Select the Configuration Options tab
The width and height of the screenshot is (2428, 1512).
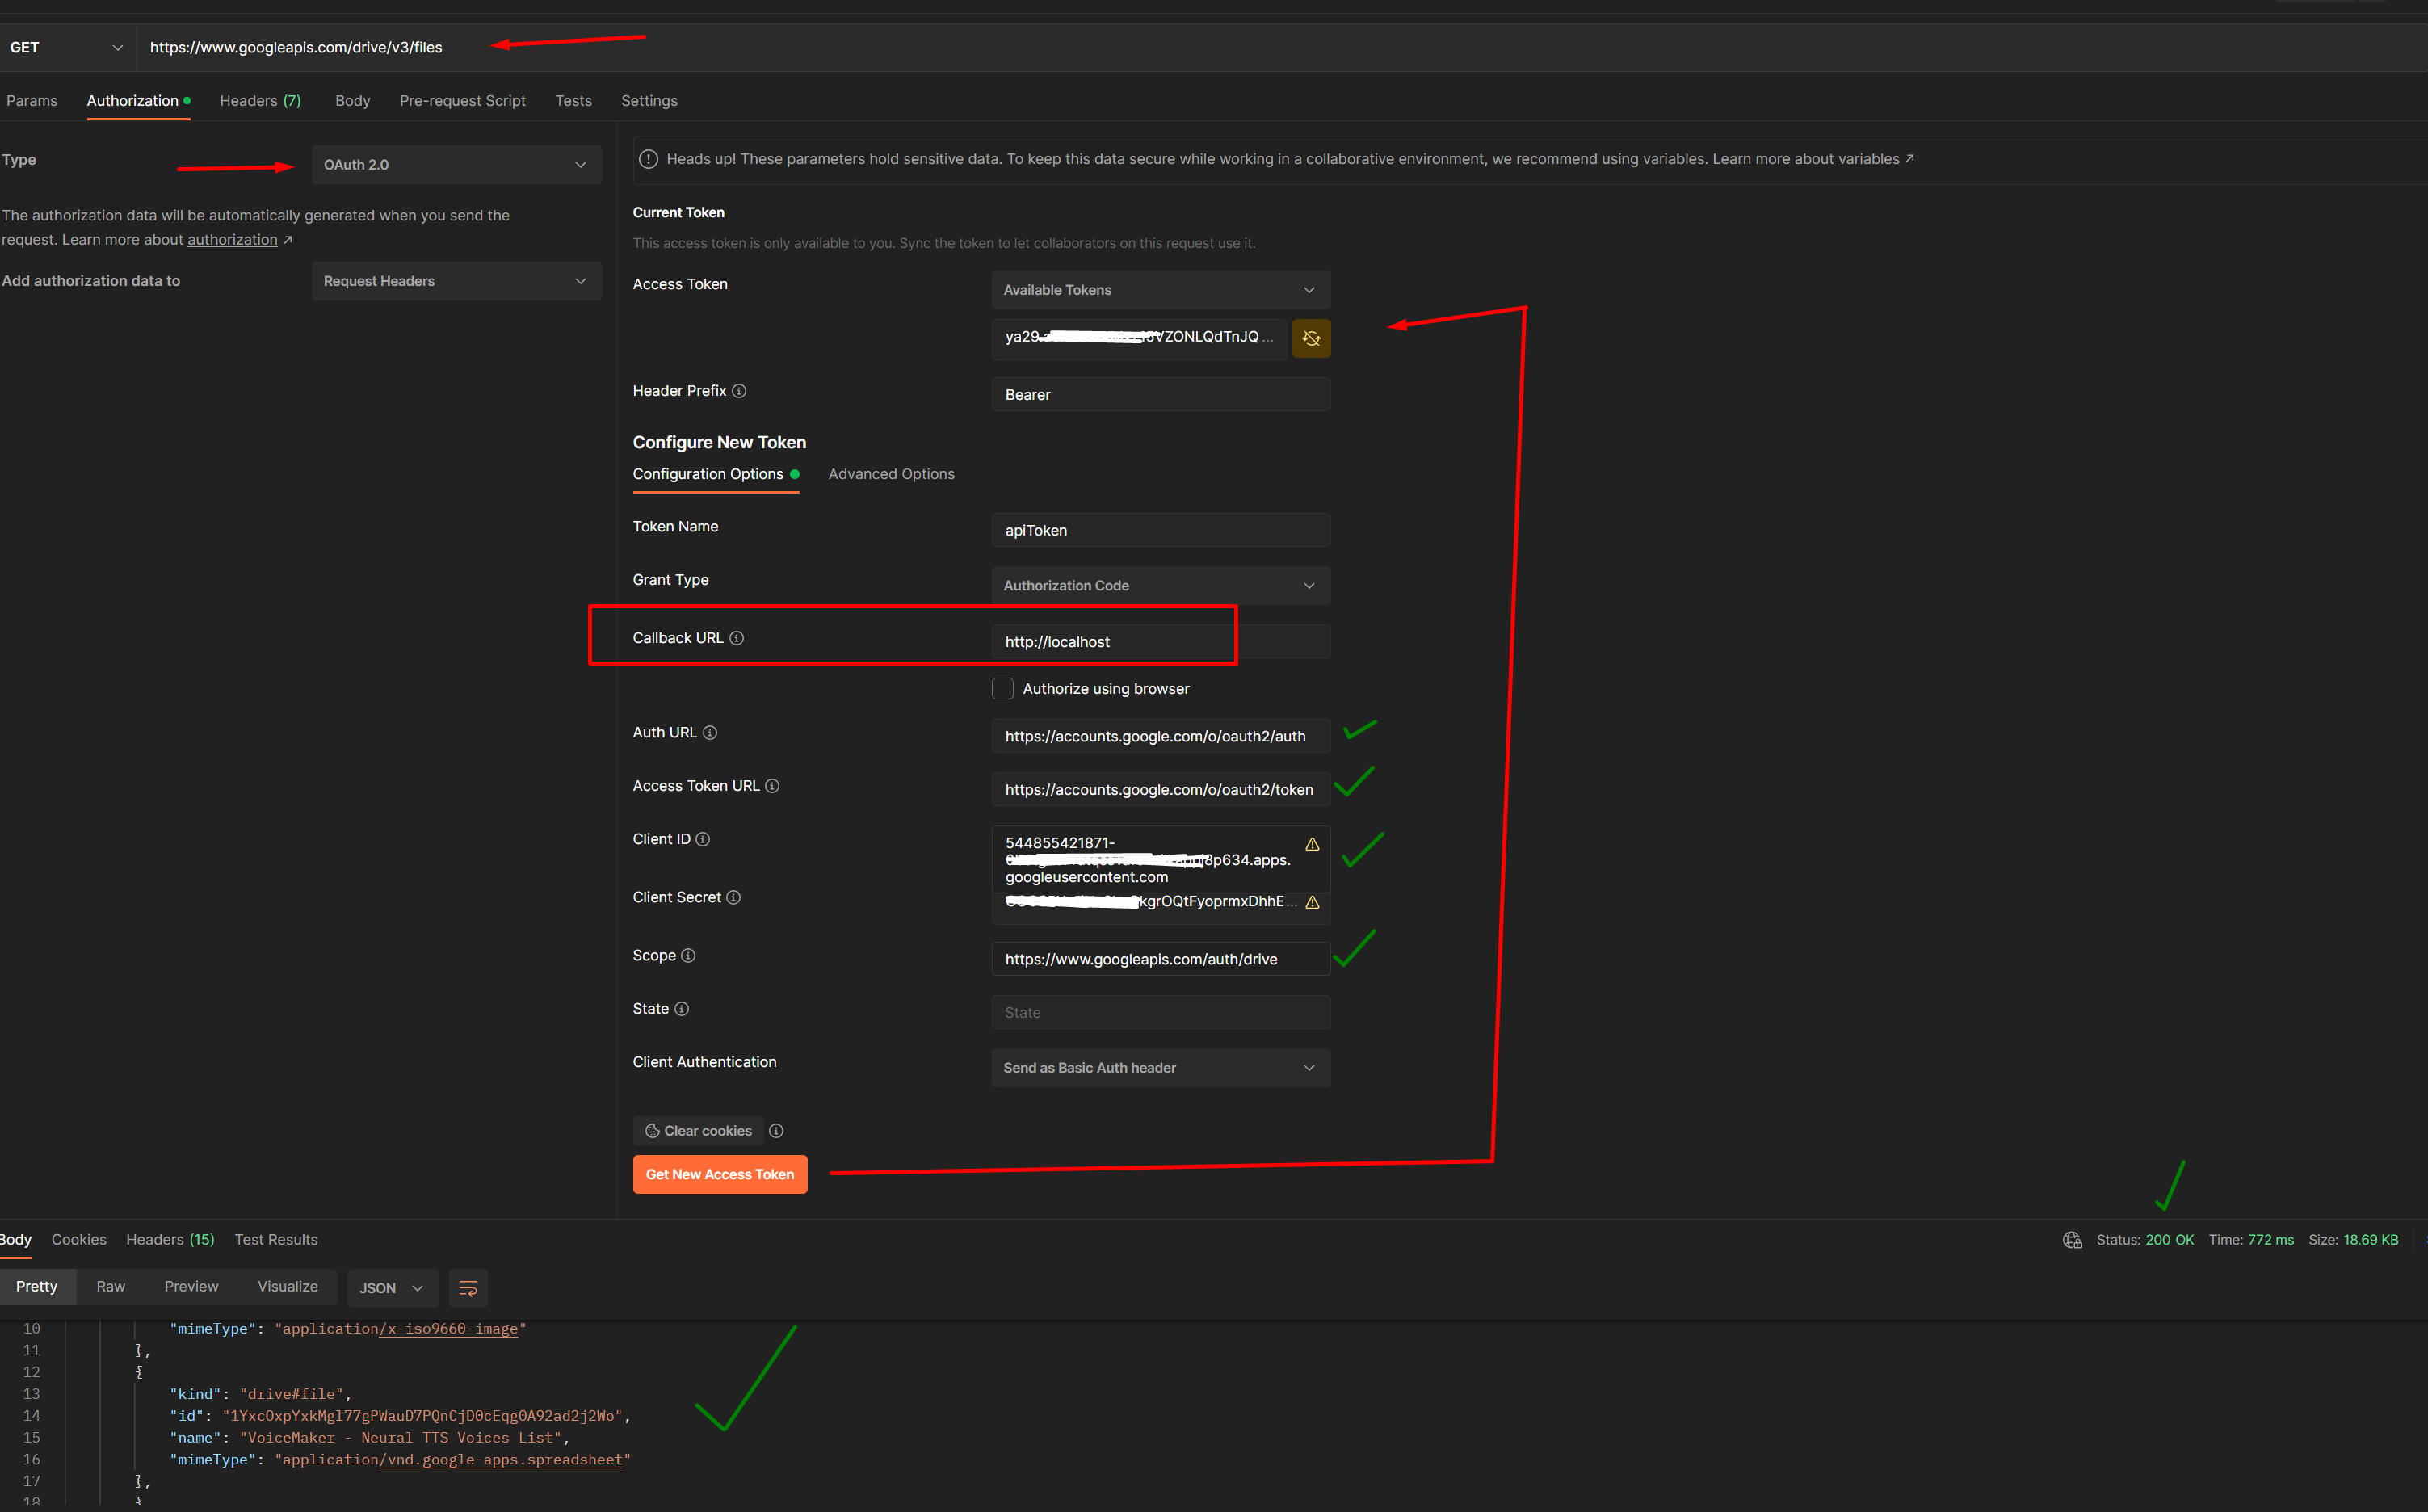tap(715, 474)
